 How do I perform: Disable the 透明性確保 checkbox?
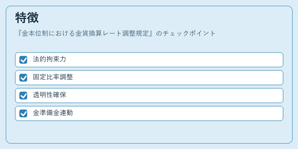(x=23, y=95)
